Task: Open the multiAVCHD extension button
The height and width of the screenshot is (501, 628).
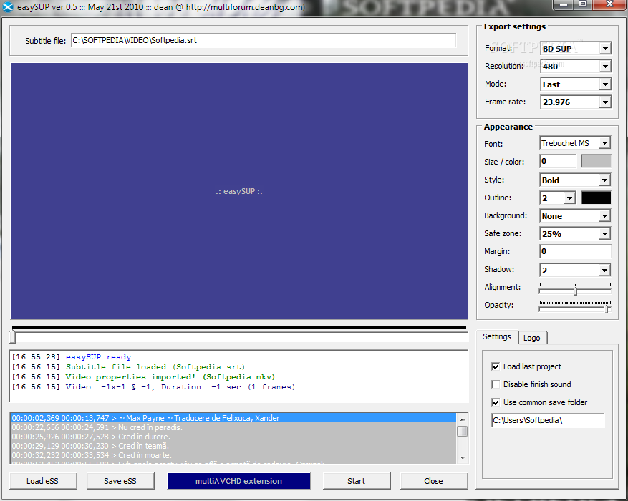Action: [x=238, y=481]
